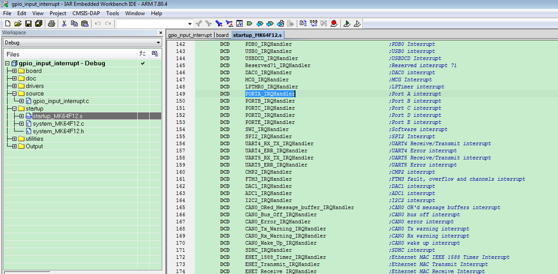
Task: Expand the utilities folder
Action: (x=14, y=138)
